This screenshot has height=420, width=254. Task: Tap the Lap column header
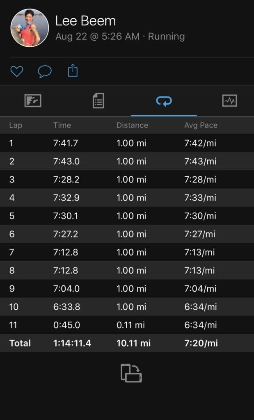[x=16, y=125]
